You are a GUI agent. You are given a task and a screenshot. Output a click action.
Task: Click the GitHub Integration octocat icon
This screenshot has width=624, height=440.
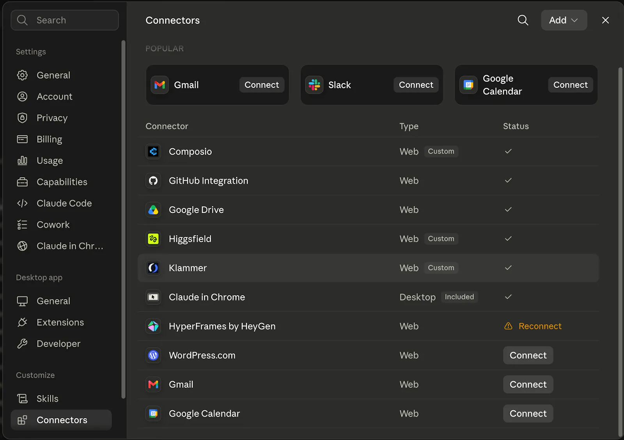pos(153,181)
